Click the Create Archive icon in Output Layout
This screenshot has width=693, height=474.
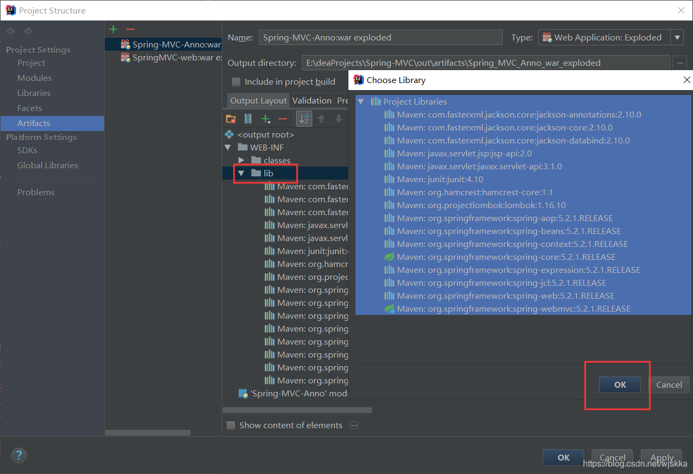pos(248,119)
